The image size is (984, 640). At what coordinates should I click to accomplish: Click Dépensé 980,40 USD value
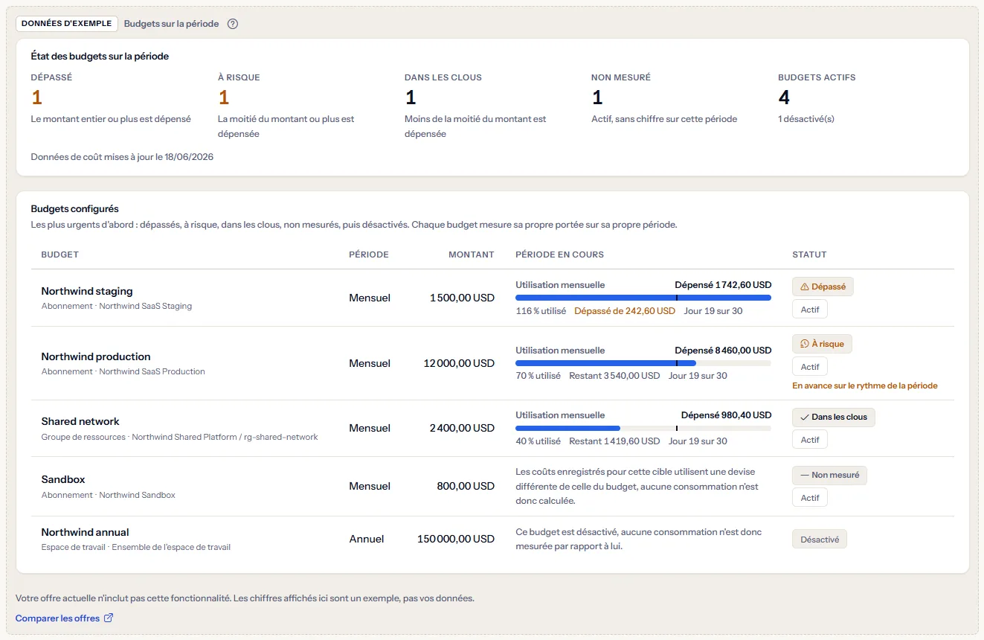pos(726,415)
